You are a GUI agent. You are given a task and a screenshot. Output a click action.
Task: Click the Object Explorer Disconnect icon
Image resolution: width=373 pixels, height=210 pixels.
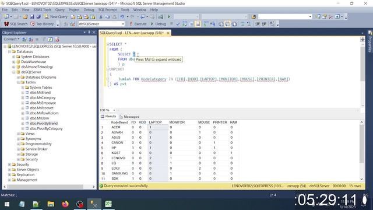31,39
